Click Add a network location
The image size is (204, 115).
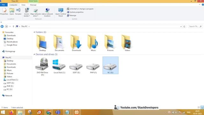tap(47, 12)
